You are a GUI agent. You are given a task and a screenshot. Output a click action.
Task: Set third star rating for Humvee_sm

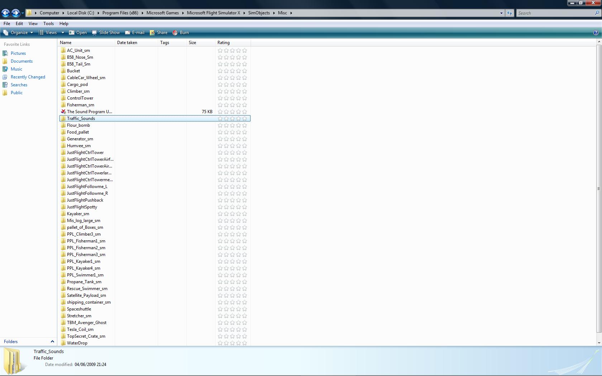[x=232, y=146]
